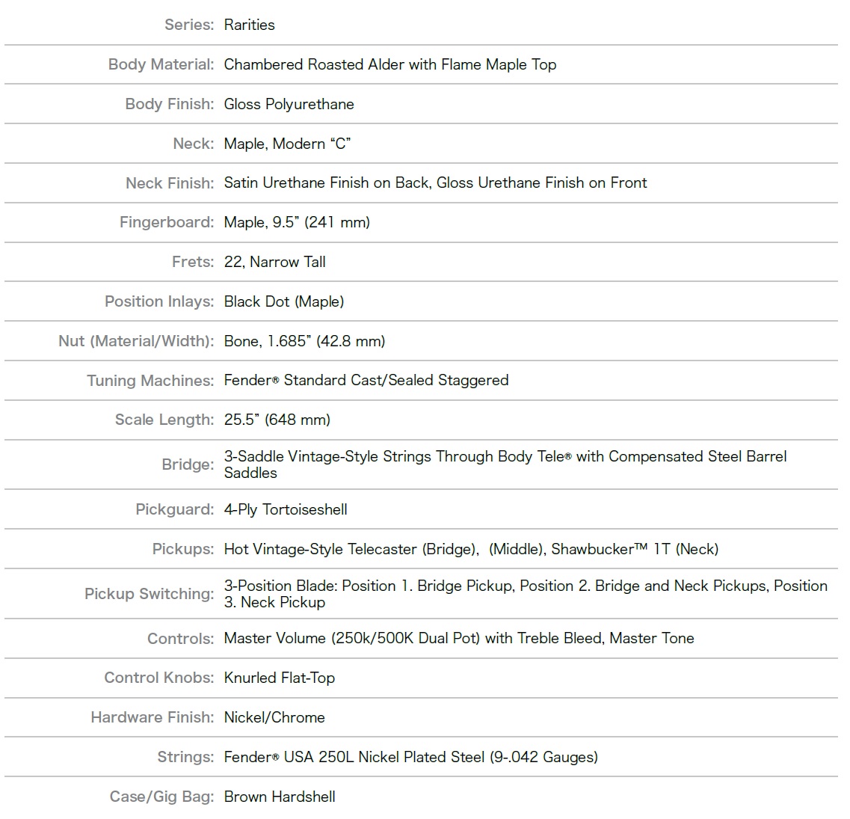Select the Rarities series value
This screenshot has width=850, height=819.
click(250, 25)
